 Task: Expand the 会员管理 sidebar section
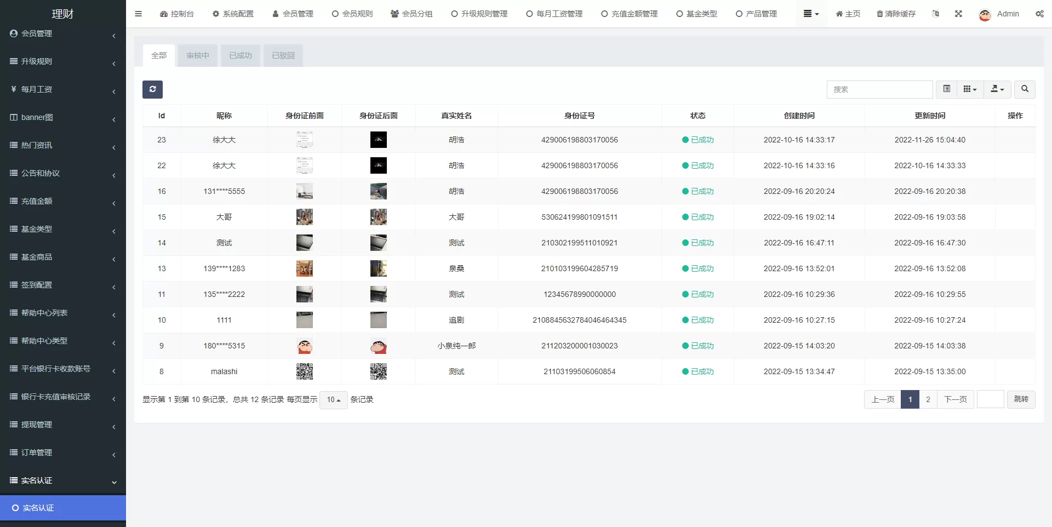coord(62,33)
